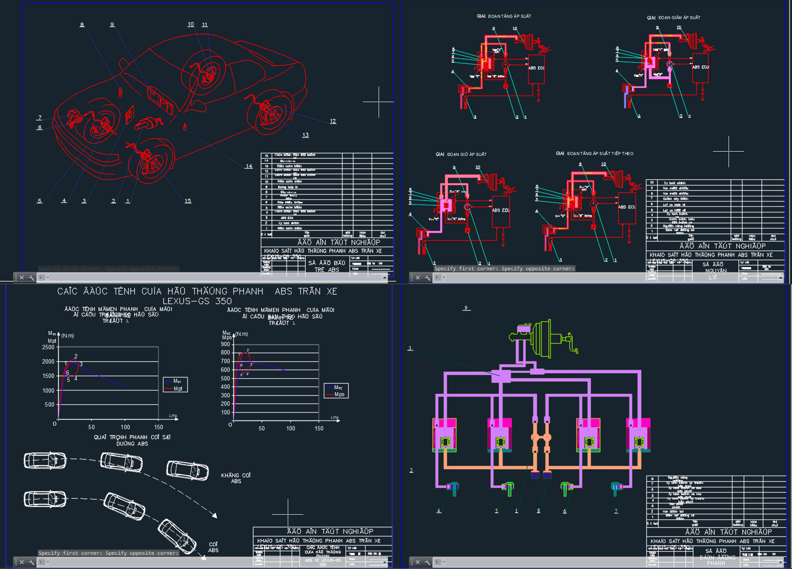The image size is (792, 569).
Task: Grab command line grip handle in characteristics graph window
Action: point(16,562)
